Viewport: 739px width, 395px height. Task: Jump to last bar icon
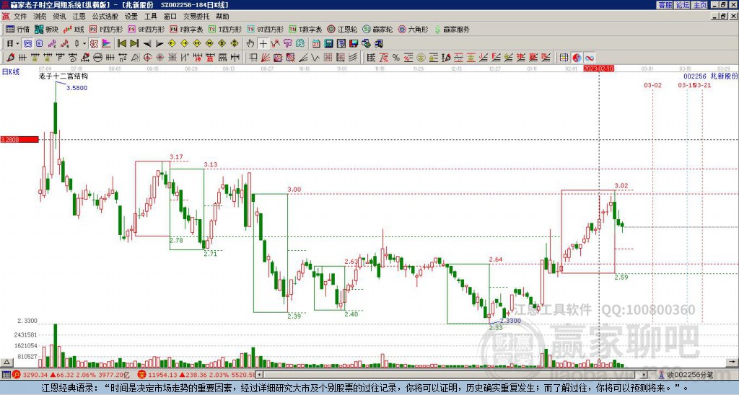click(134, 43)
